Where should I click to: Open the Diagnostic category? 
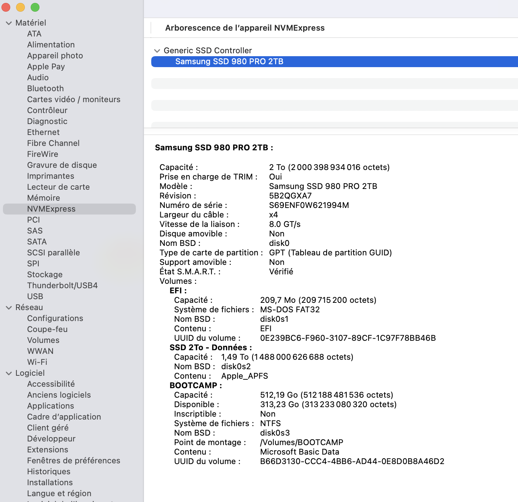[47, 121]
